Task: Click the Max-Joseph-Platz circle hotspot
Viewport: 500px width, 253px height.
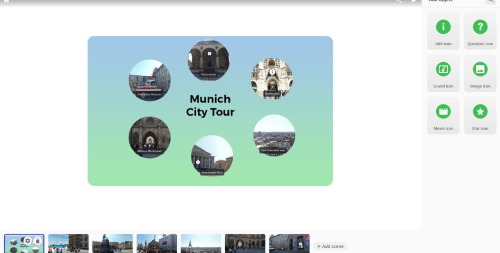Action: (212, 155)
